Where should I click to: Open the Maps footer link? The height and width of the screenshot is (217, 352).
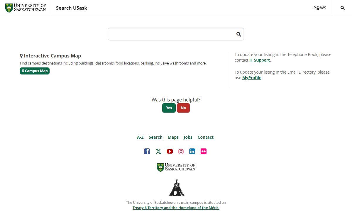173,137
